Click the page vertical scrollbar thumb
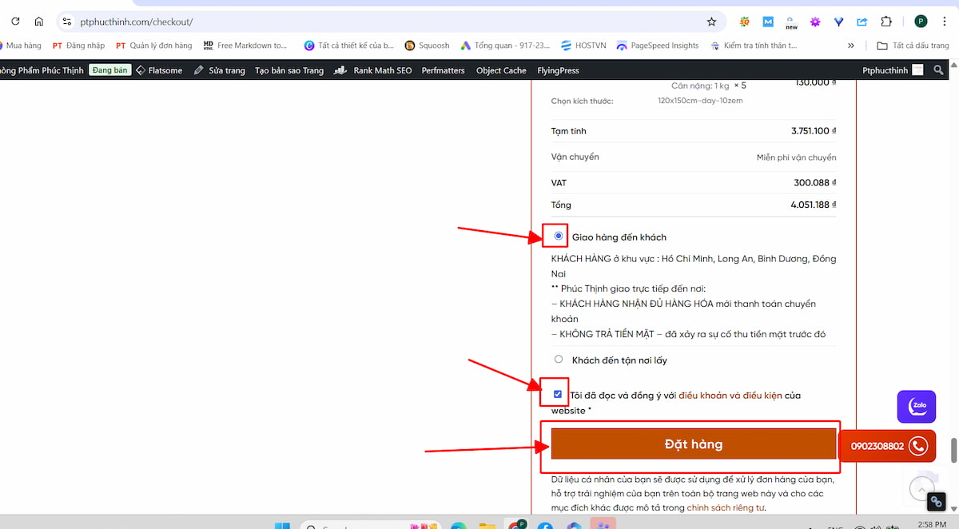 [x=953, y=450]
